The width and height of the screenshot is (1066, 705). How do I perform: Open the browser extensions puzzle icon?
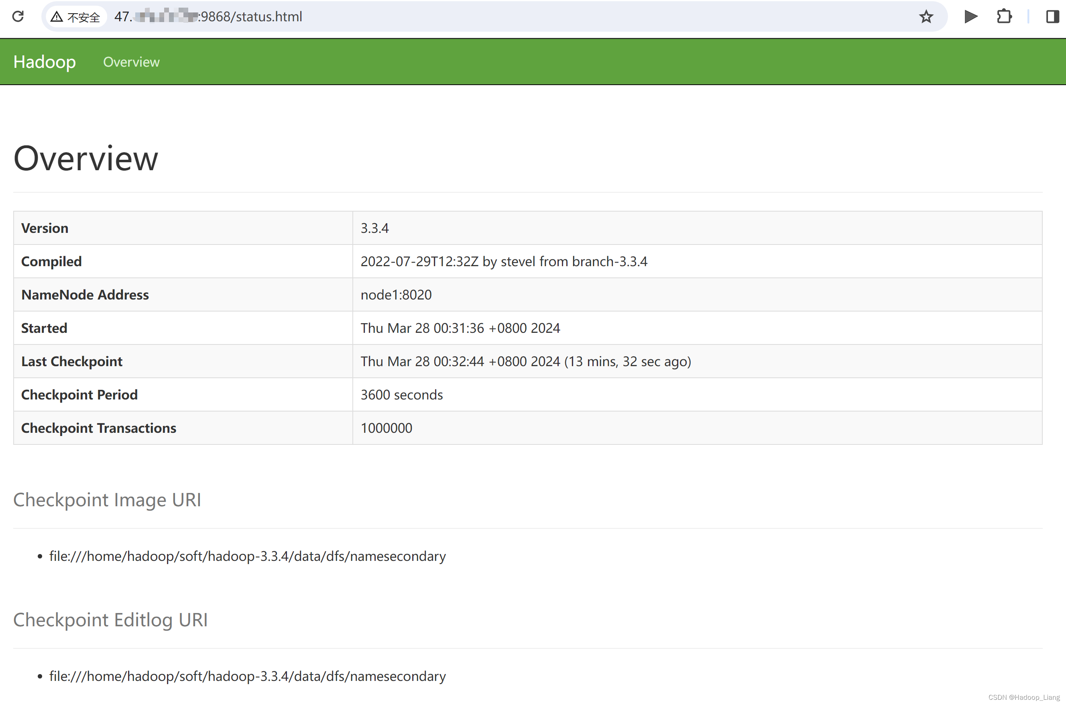(1004, 17)
